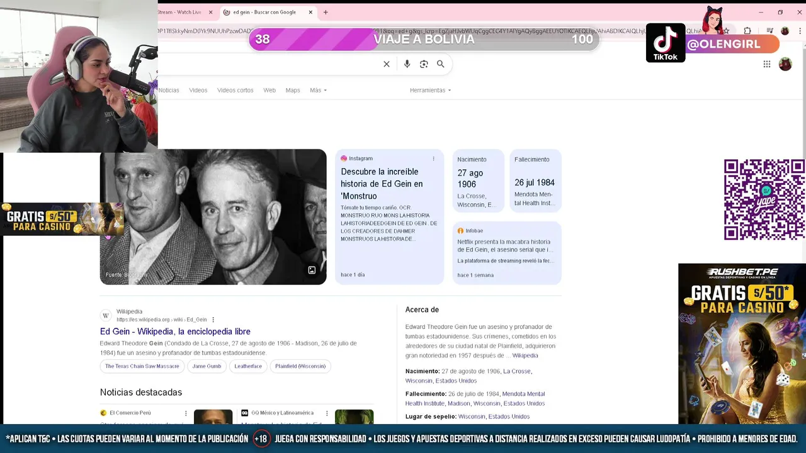The image size is (806, 453).
Task: Open Wisconsin burial place link
Action: click(472, 417)
